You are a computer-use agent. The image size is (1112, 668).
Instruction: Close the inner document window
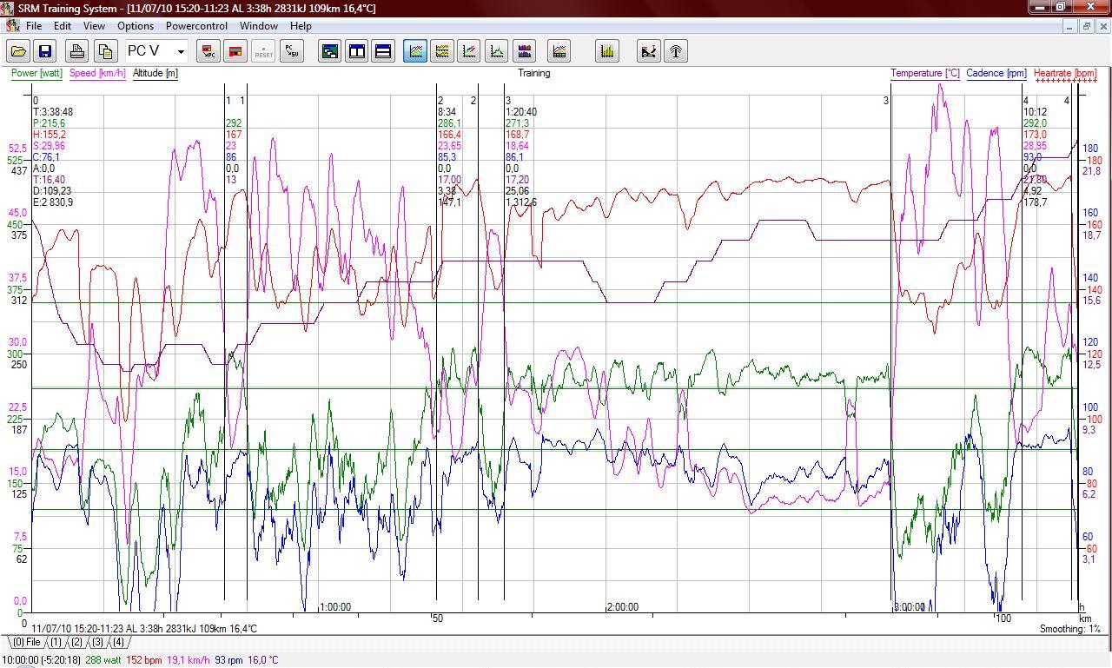click(1102, 26)
